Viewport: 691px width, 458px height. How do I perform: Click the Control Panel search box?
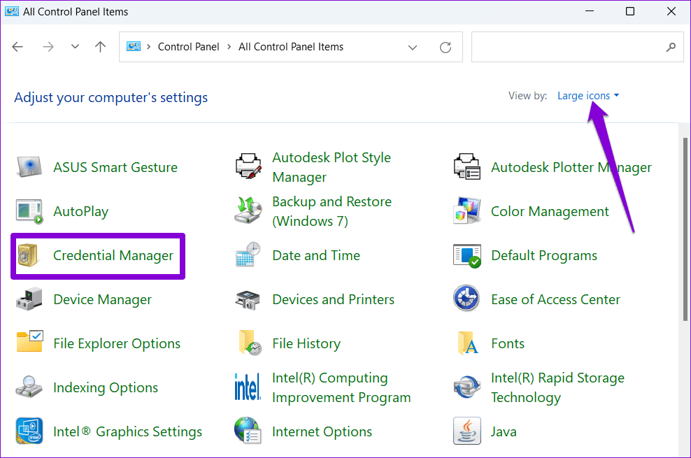click(577, 47)
